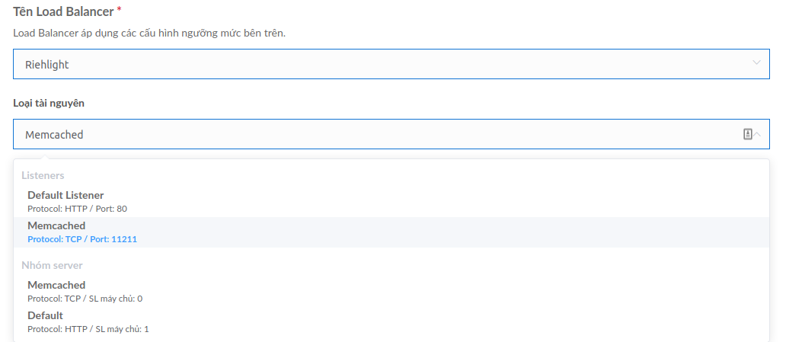This screenshot has height=342, width=786.
Task: Select Memcached under Nhóm server
Action: click(391, 292)
